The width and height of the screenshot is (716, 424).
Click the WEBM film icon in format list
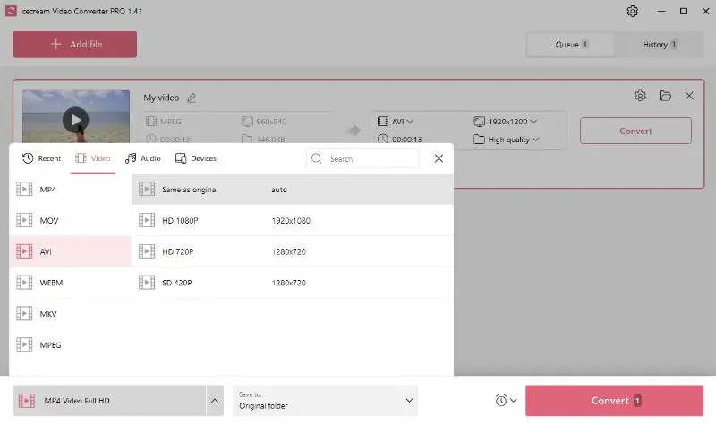(24, 283)
